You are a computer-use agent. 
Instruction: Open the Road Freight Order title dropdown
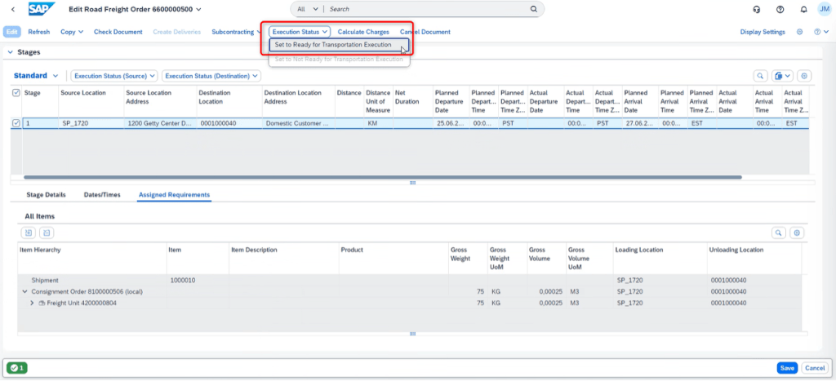pyautogui.click(x=199, y=9)
